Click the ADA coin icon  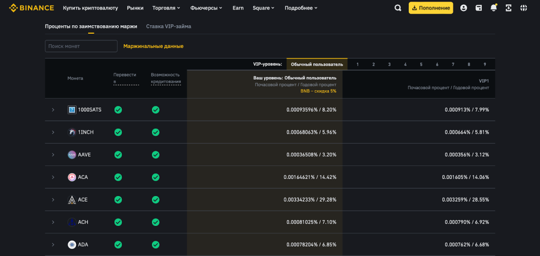click(72, 244)
